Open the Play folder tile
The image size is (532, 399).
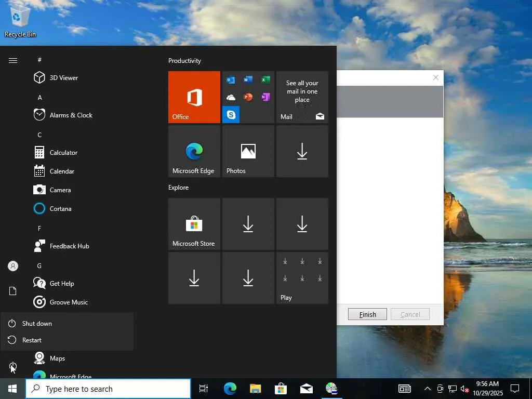tap(302, 278)
